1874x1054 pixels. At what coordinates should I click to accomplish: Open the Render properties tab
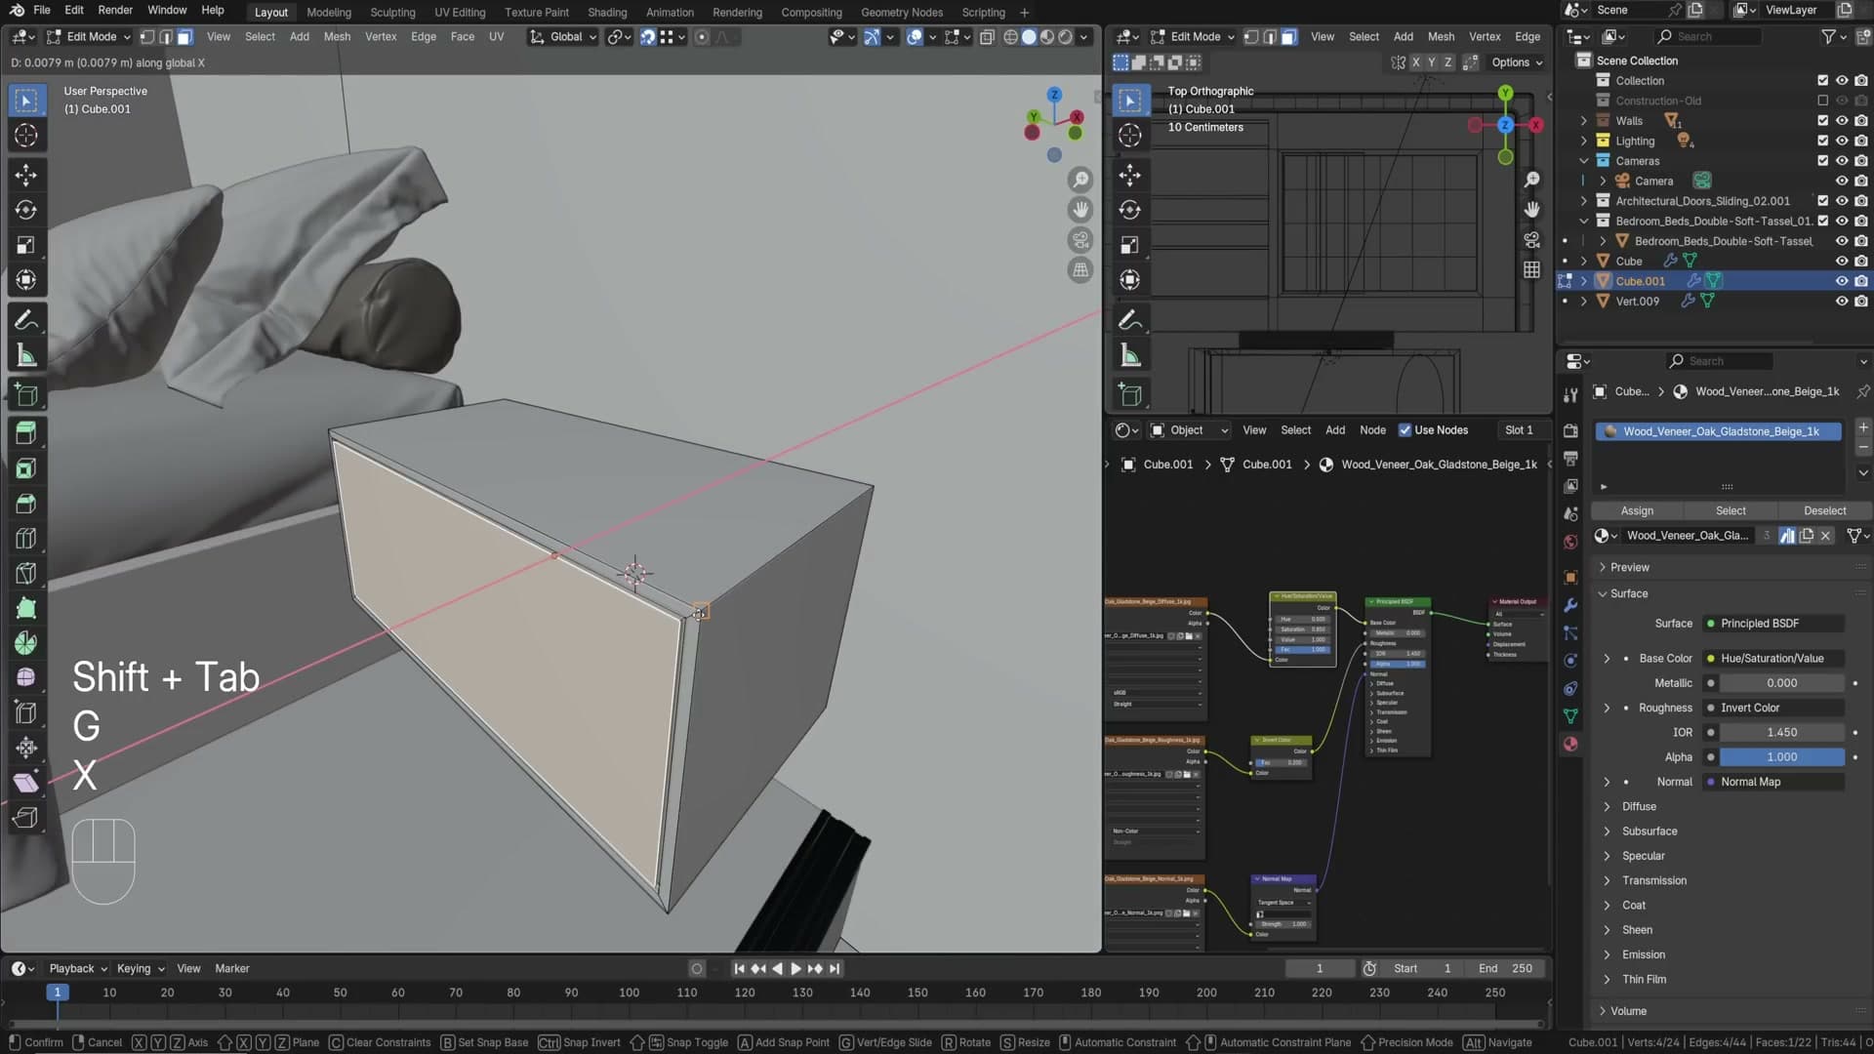(1570, 430)
